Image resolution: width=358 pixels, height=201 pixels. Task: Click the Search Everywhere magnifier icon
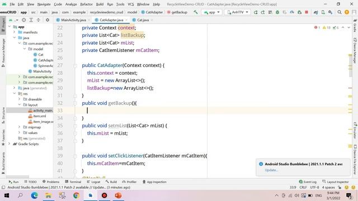click(x=340, y=12)
